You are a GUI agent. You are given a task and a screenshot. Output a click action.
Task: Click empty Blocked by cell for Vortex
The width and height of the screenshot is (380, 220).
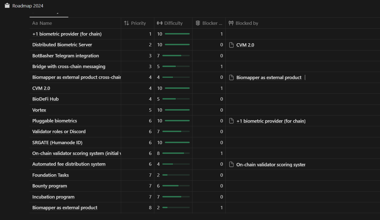point(303,110)
